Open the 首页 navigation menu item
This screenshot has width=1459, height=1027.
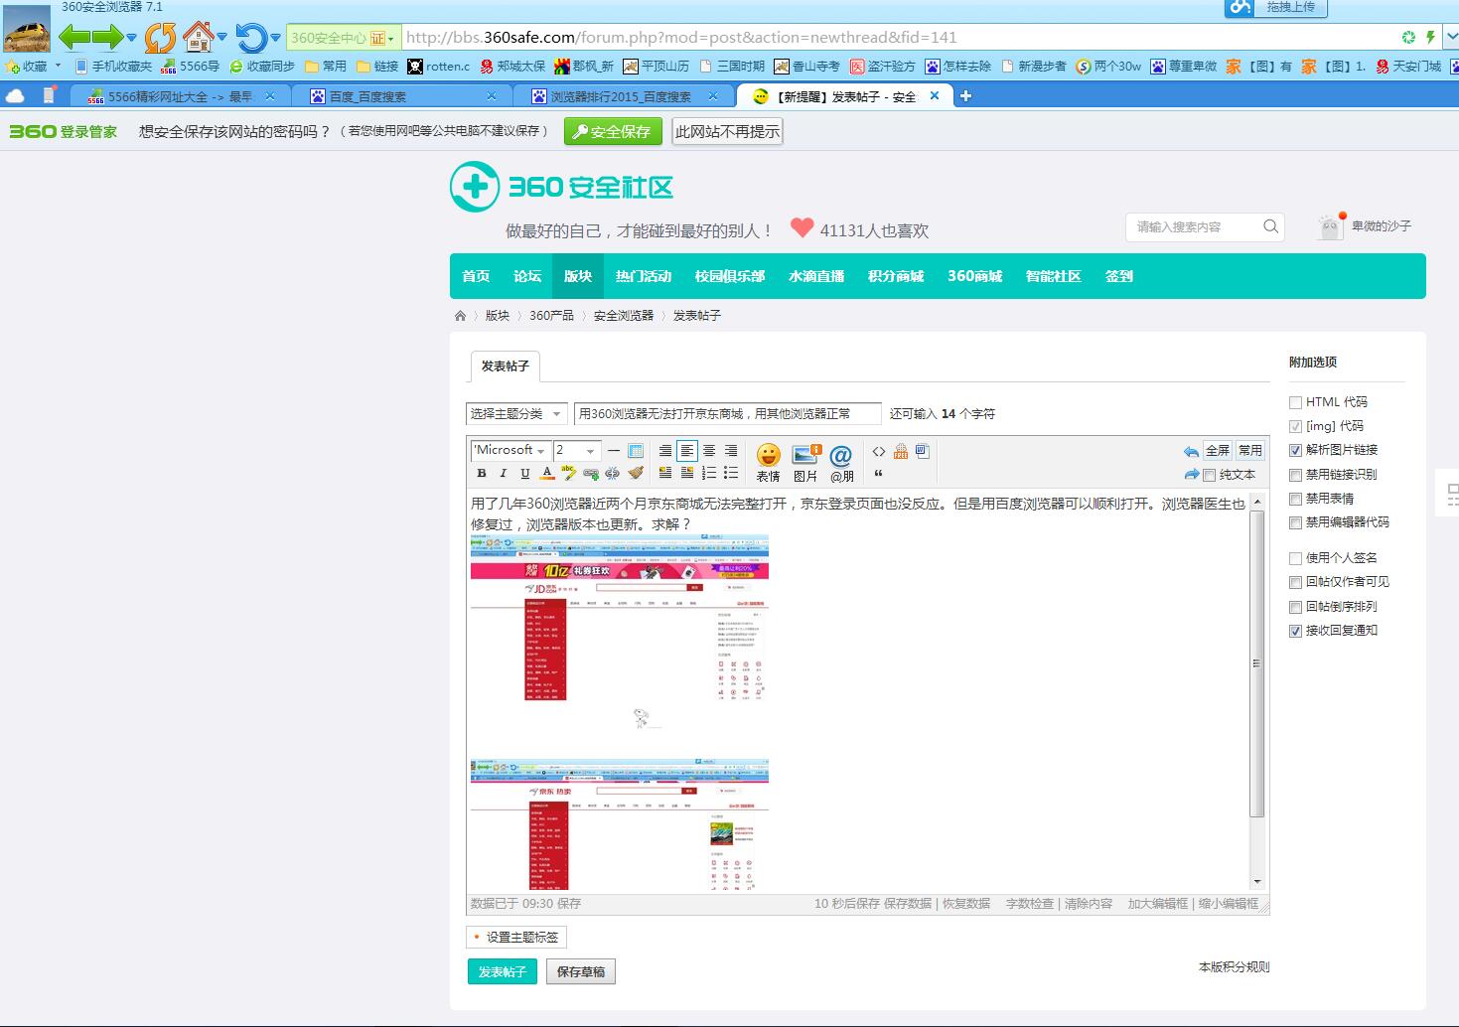tap(476, 276)
